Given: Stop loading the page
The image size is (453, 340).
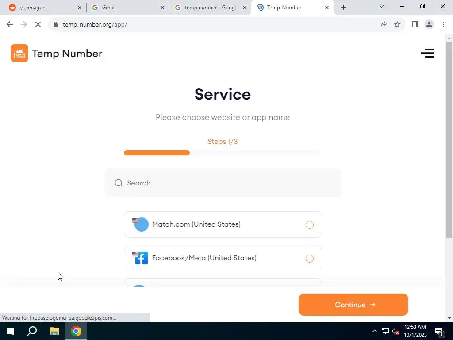Looking at the screenshot, I should [x=38, y=25].
